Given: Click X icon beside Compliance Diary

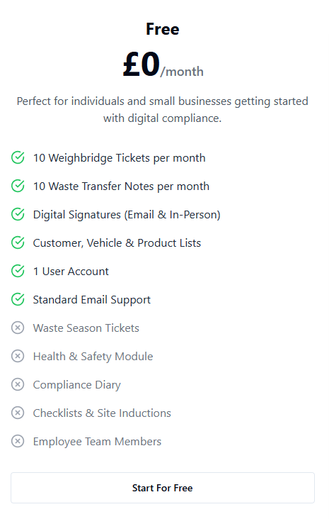Looking at the screenshot, I should [18, 384].
